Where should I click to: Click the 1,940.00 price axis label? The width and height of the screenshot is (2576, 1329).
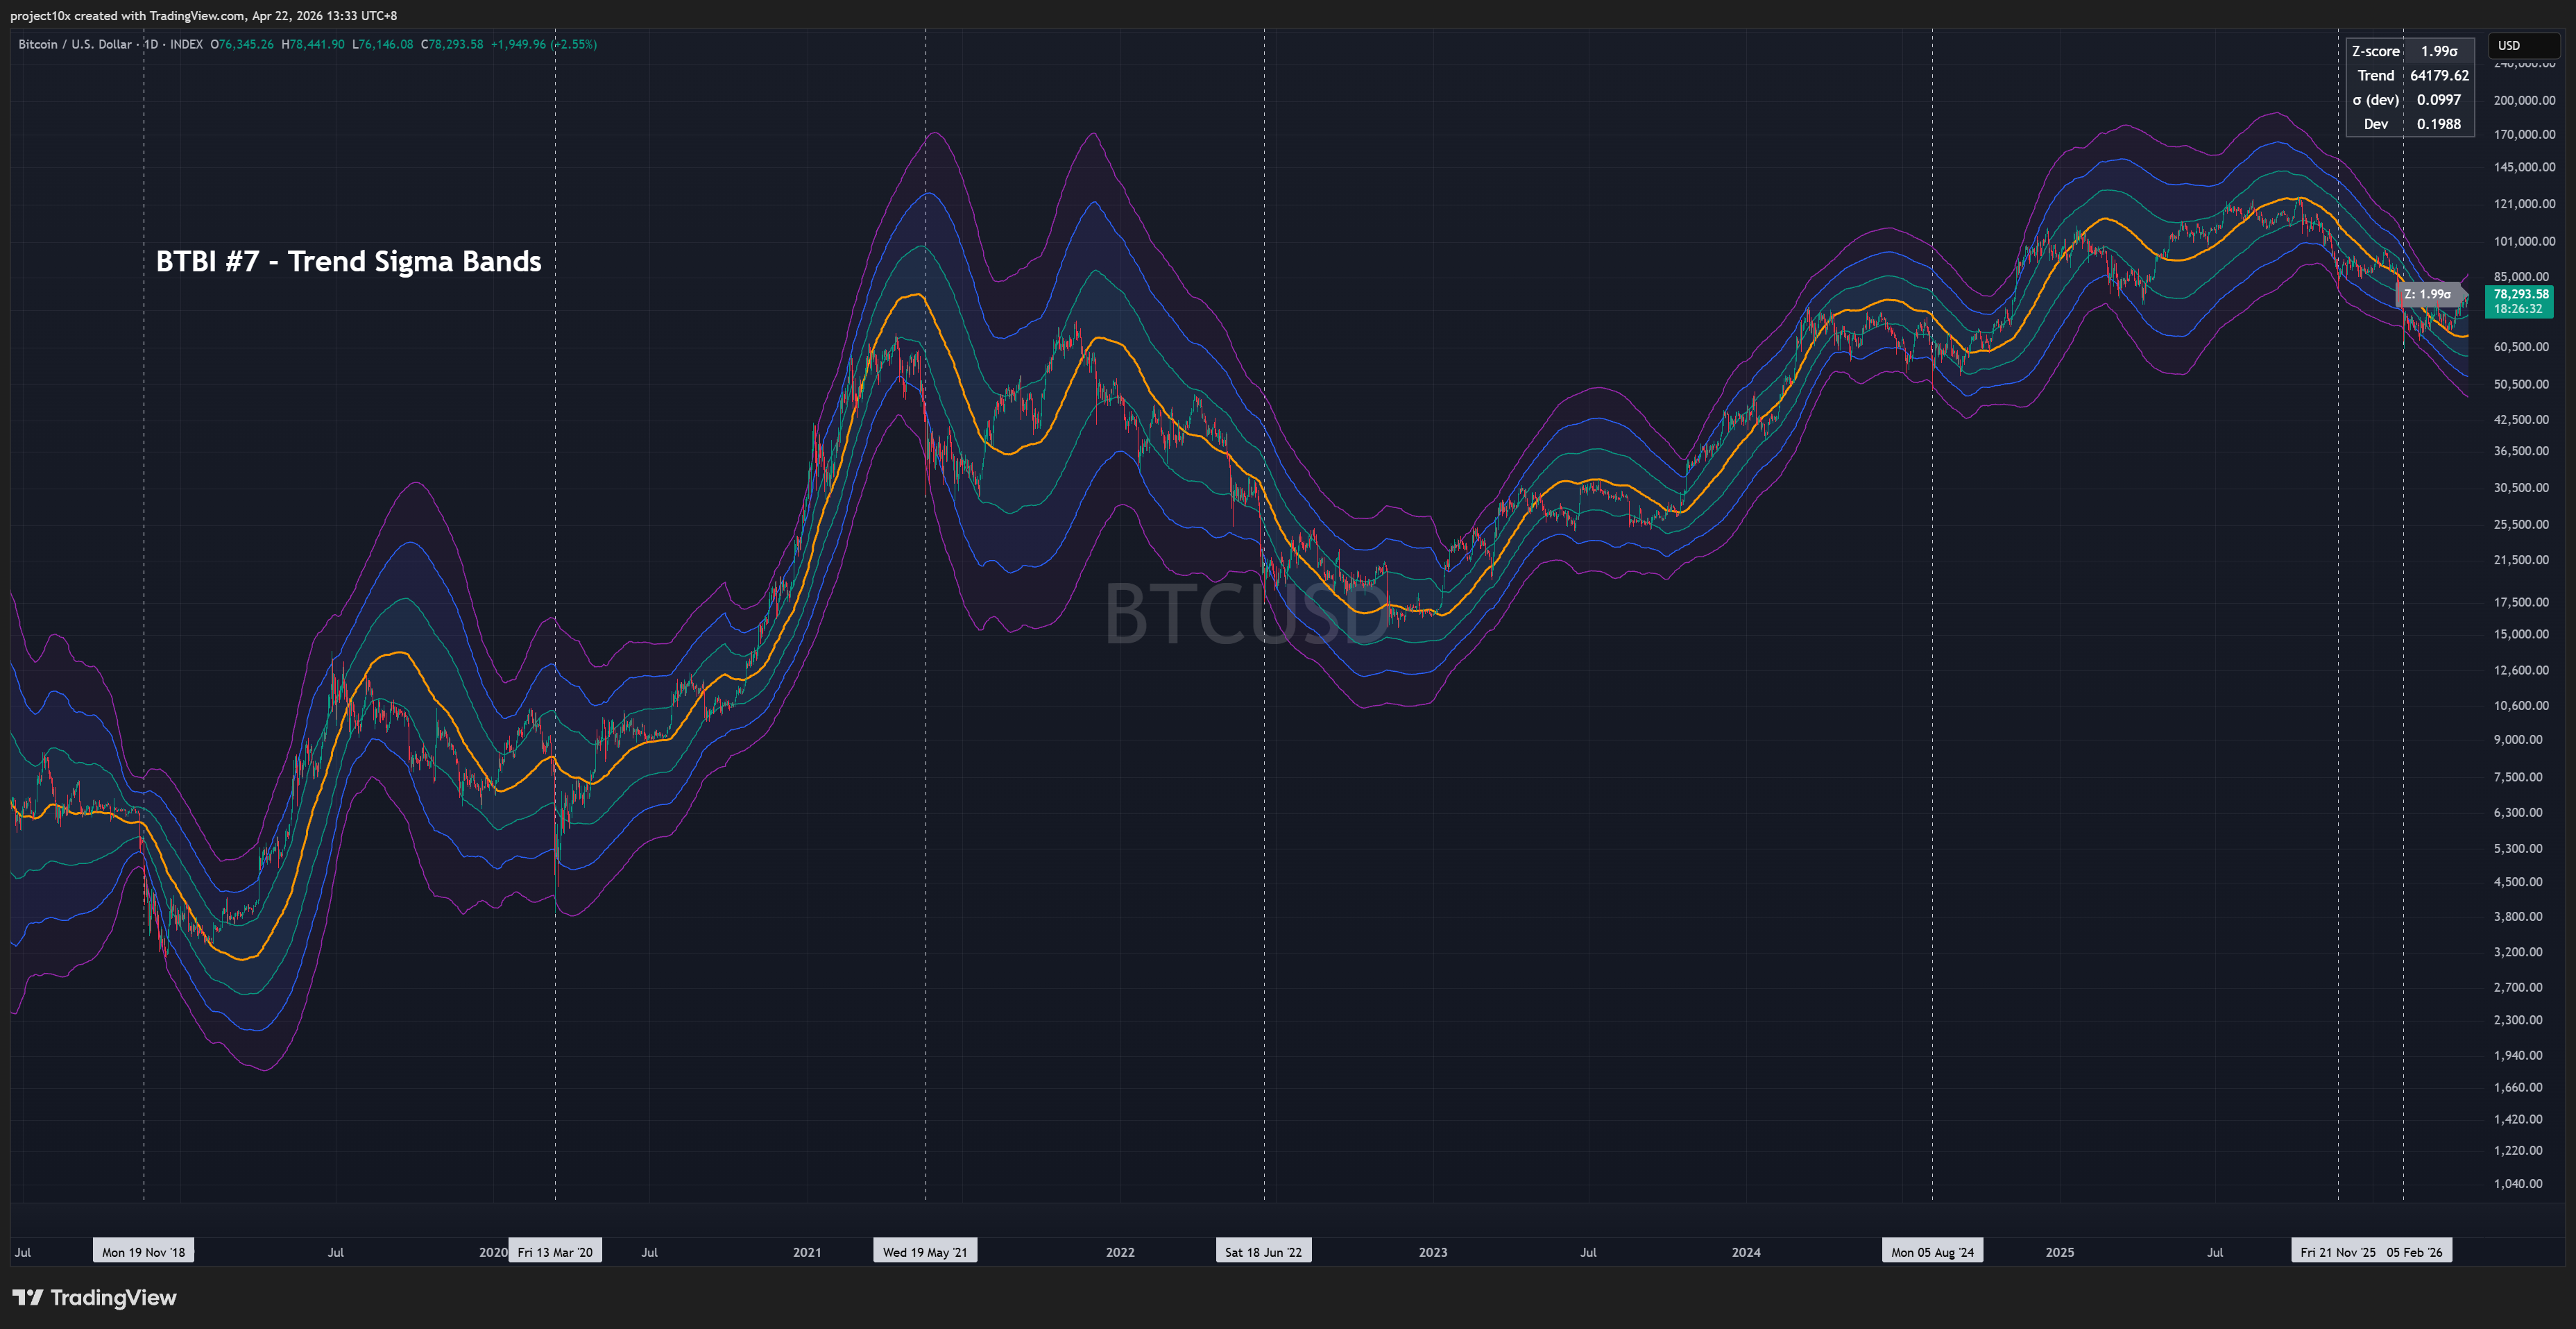[x=2518, y=1056]
